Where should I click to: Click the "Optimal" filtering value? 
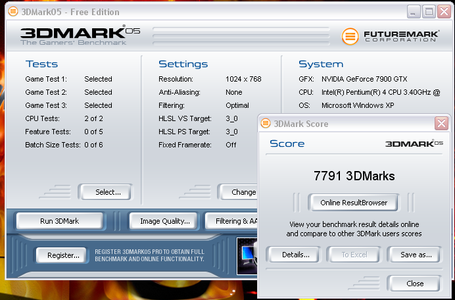pos(237,105)
